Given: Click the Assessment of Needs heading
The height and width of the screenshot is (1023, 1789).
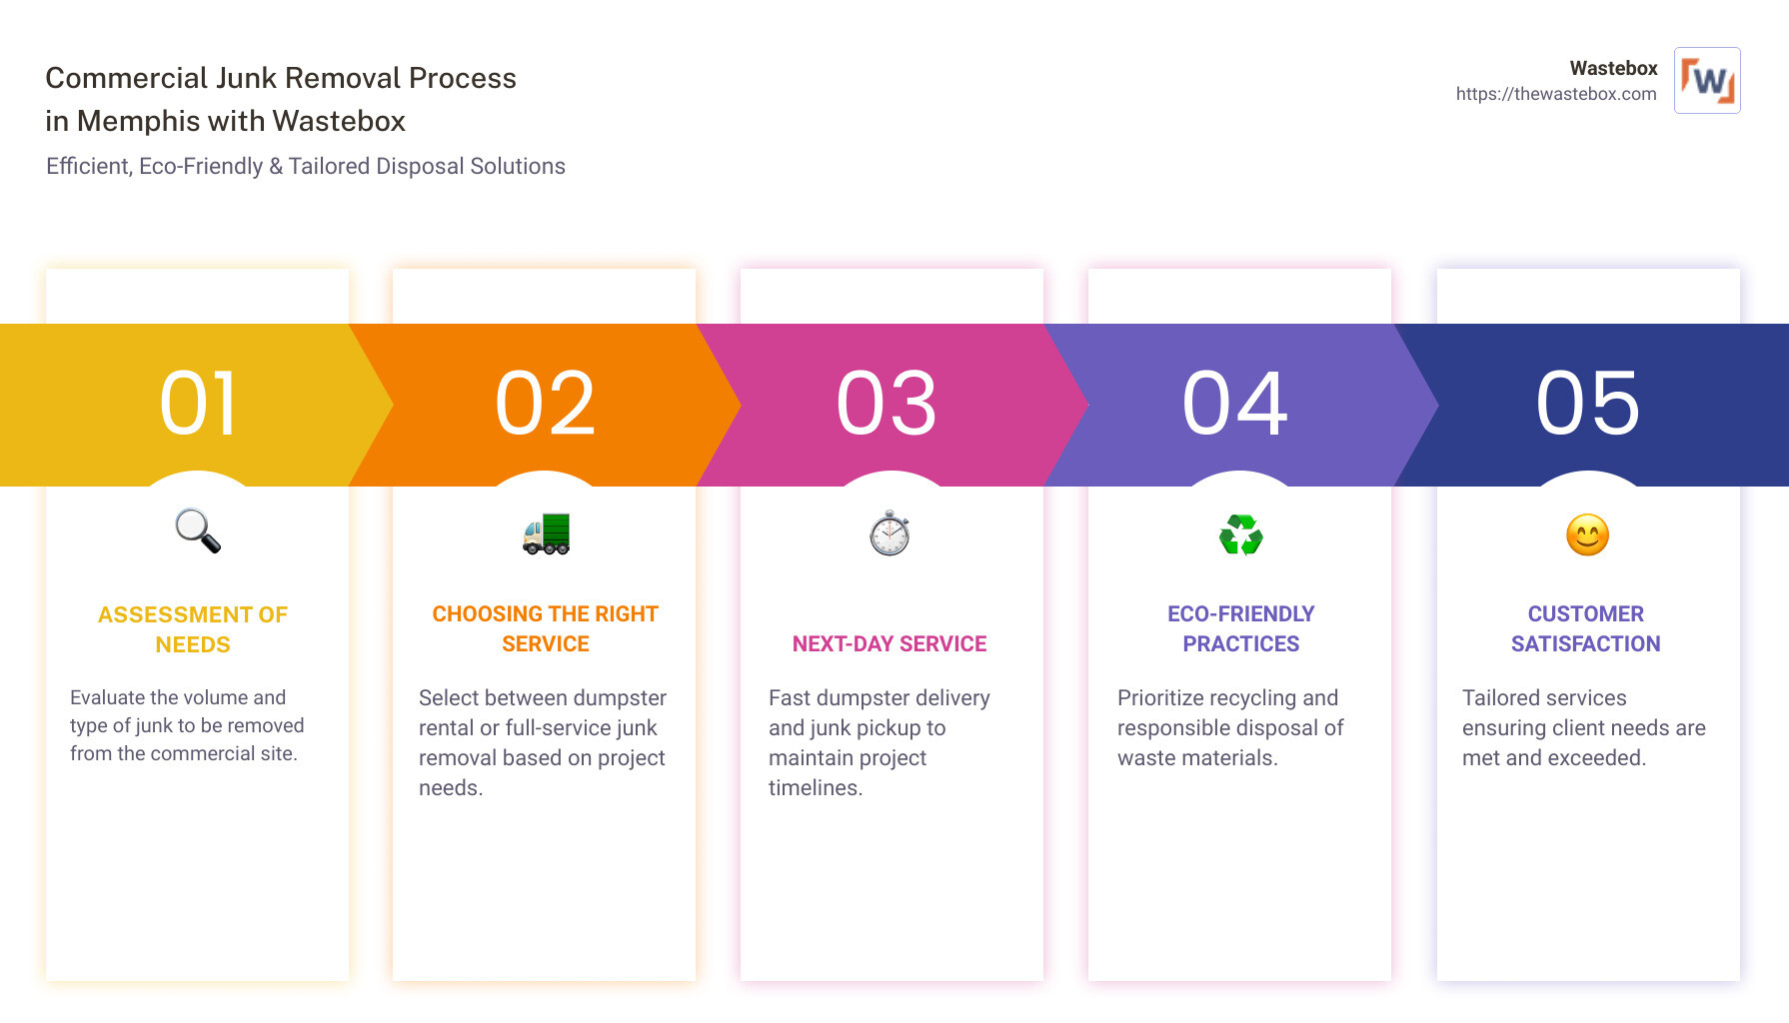Looking at the screenshot, I should tap(193, 629).
